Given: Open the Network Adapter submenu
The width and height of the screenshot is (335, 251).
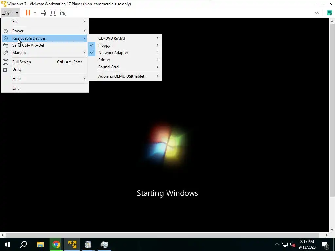Looking at the screenshot, I should click(x=125, y=53).
